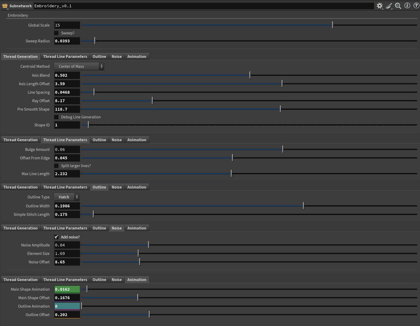Open the gear parameter options menu
The image size is (420, 326).
(x=380, y=6)
